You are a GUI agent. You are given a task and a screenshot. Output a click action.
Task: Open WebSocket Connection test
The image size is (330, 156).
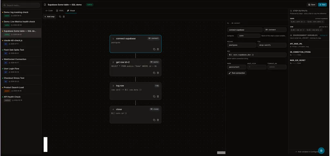[21, 61]
